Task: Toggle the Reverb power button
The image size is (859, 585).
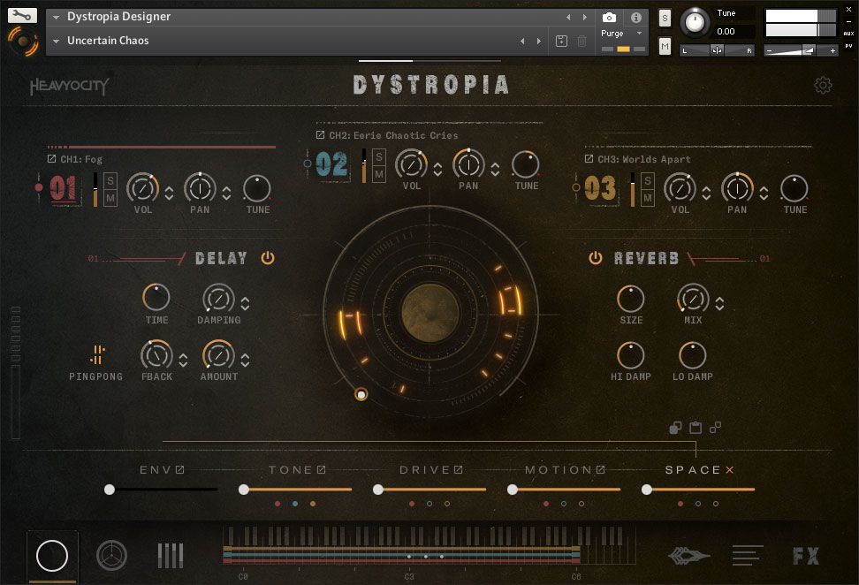Action: coord(596,258)
